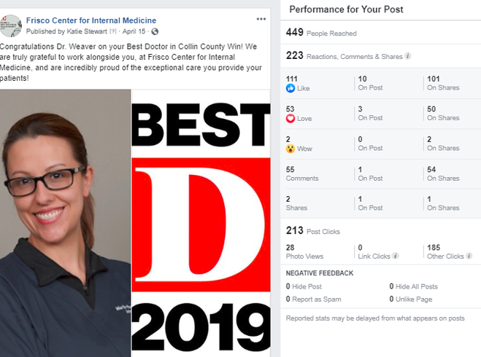Click 3 On Post in Love row
This screenshot has width=481, height=357.
[370, 113]
